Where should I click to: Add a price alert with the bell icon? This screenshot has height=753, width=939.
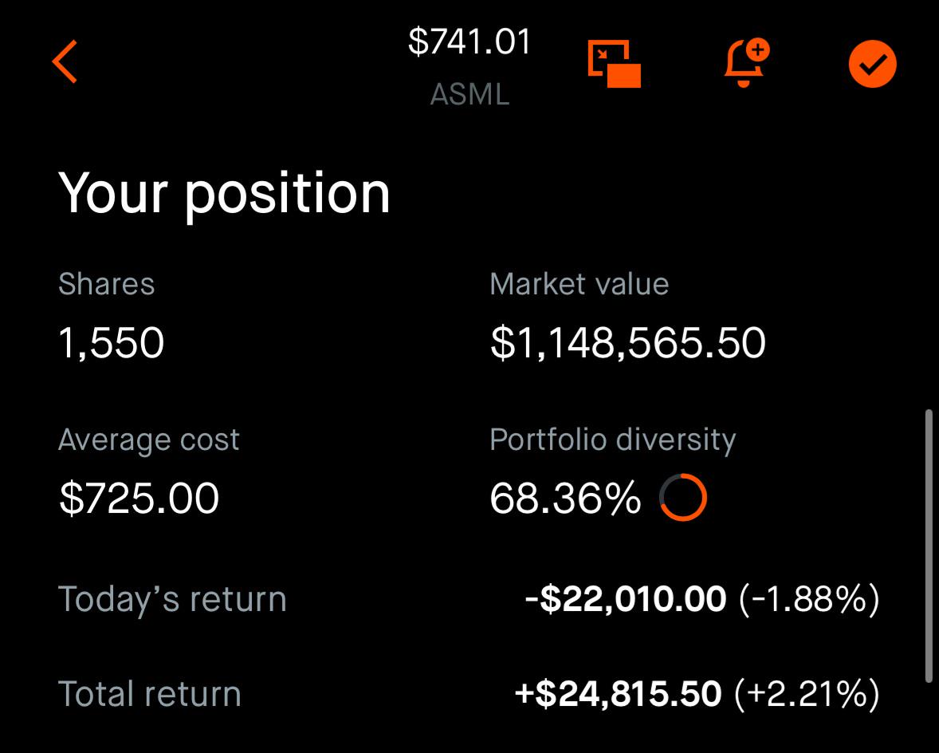pyautogui.click(x=746, y=63)
